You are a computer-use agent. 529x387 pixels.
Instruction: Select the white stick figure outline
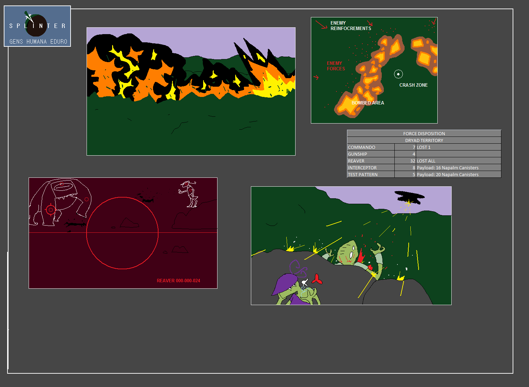[x=189, y=194]
